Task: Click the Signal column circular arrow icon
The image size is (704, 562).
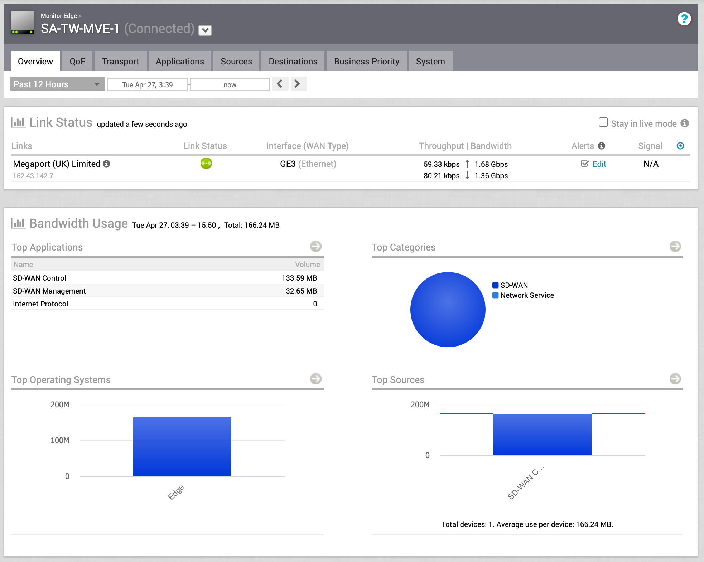Action: [x=680, y=146]
